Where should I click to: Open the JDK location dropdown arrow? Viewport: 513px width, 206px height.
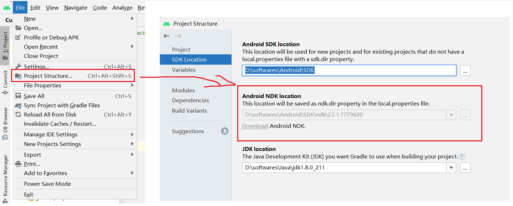452,168
